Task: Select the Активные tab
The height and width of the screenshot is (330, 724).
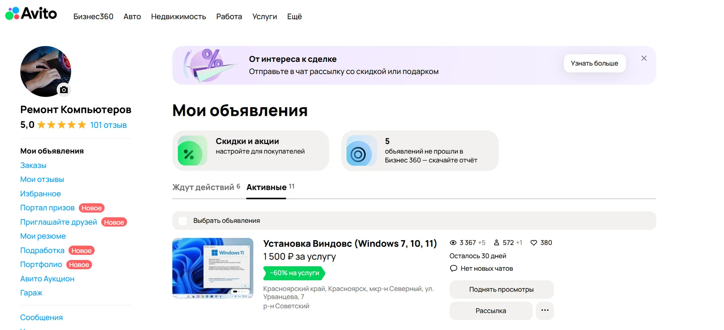Action: tap(270, 187)
